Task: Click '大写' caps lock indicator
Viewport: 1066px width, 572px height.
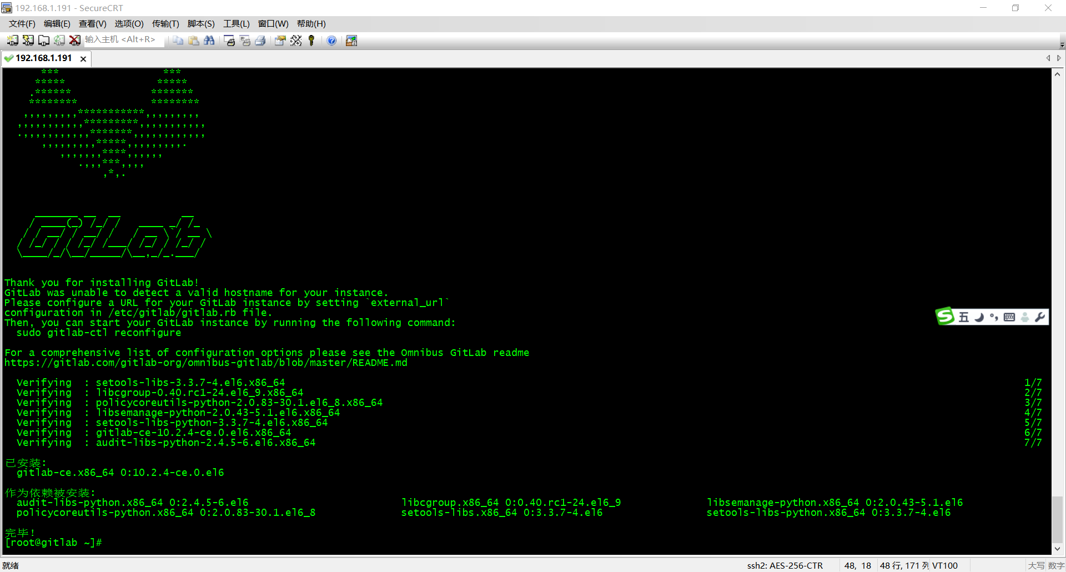Action: click(1036, 566)
